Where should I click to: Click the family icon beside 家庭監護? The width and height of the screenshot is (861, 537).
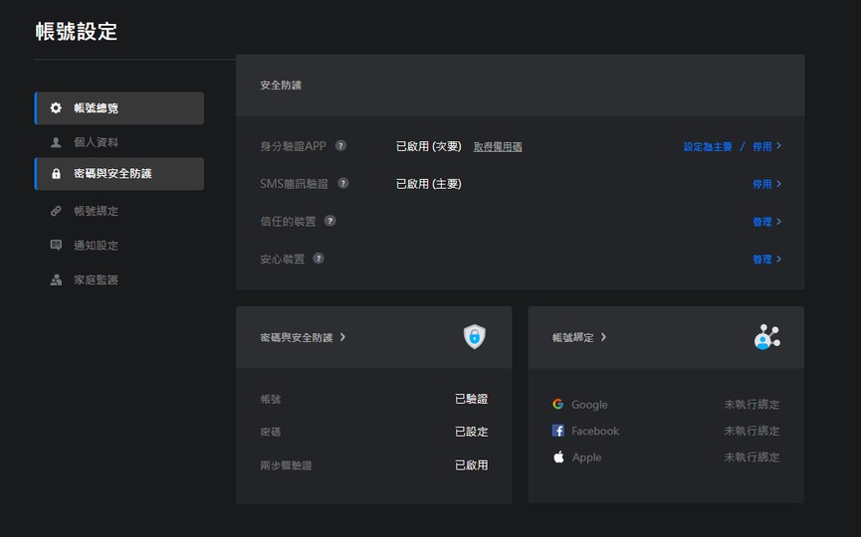click(x=56, y=279)
